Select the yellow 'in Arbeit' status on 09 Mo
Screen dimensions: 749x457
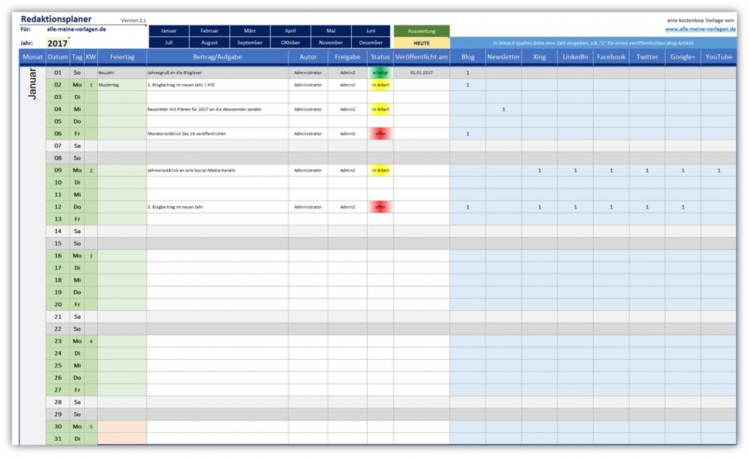380,170
